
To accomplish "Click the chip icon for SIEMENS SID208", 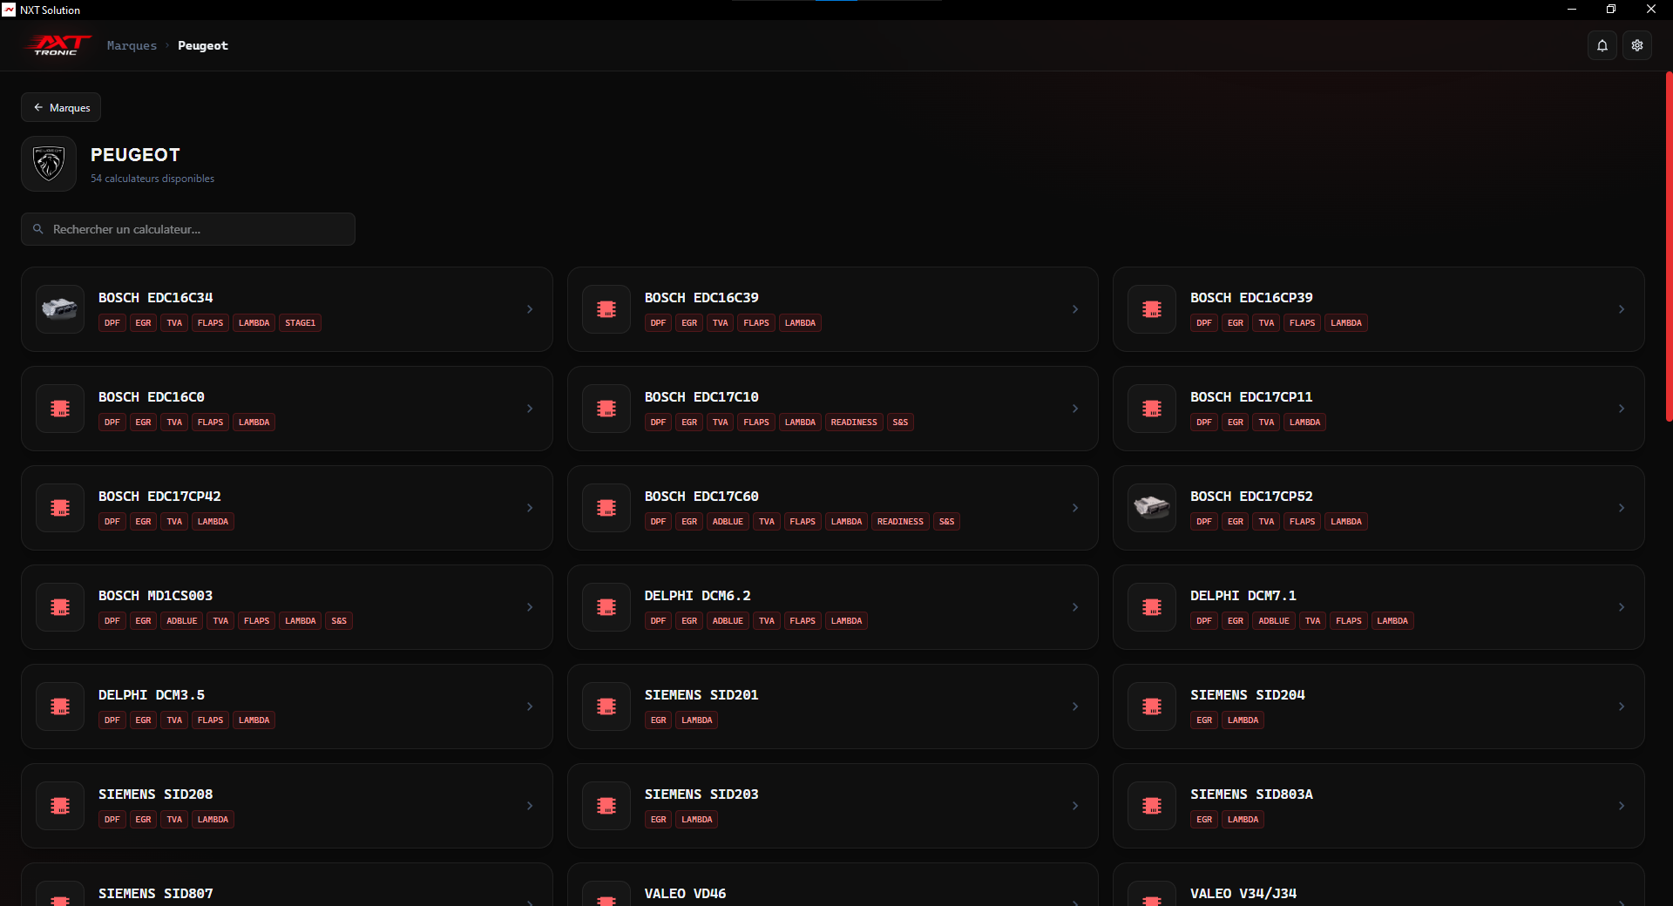I will [60, 806].
